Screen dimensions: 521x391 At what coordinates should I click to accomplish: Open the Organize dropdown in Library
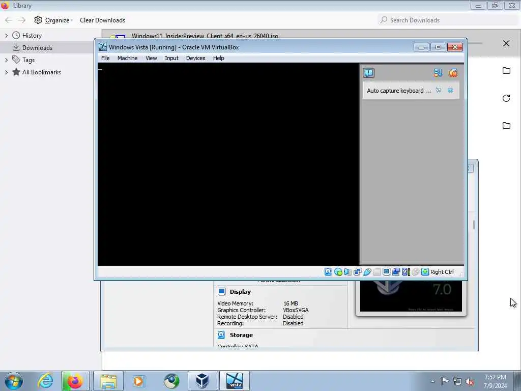(53, 20)
